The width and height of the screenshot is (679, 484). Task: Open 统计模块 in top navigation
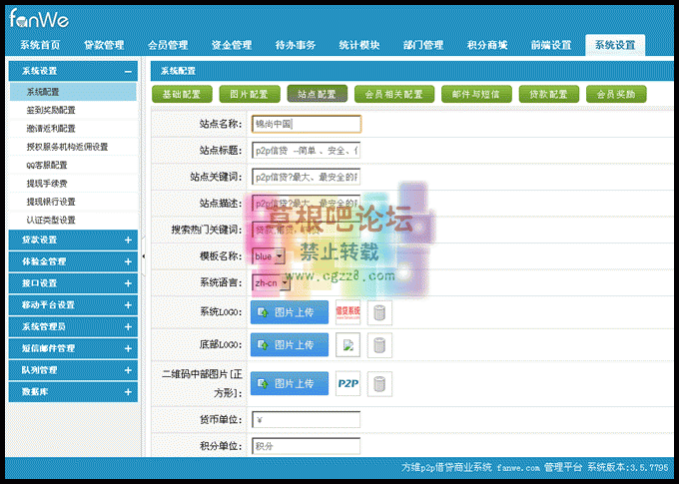click(x=359, y=45)
